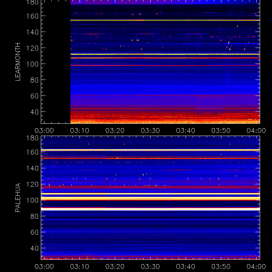Select the 120 tick label on Learmonth axis
Image resolution: width=272 pixels, height=272 pixels.
pyautogui.click(x=32, y=48)
